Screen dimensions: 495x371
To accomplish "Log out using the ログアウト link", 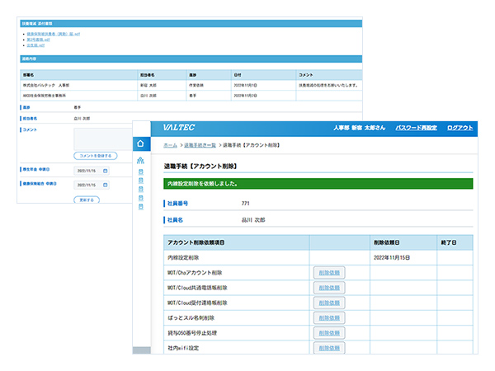I will [x=460, y=129].
